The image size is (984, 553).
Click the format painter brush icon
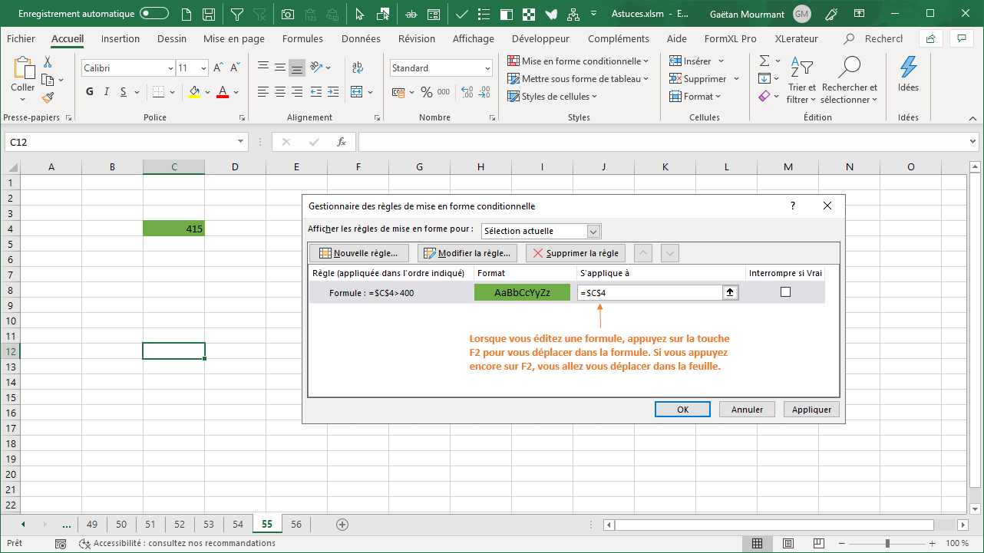coord(48,98)
